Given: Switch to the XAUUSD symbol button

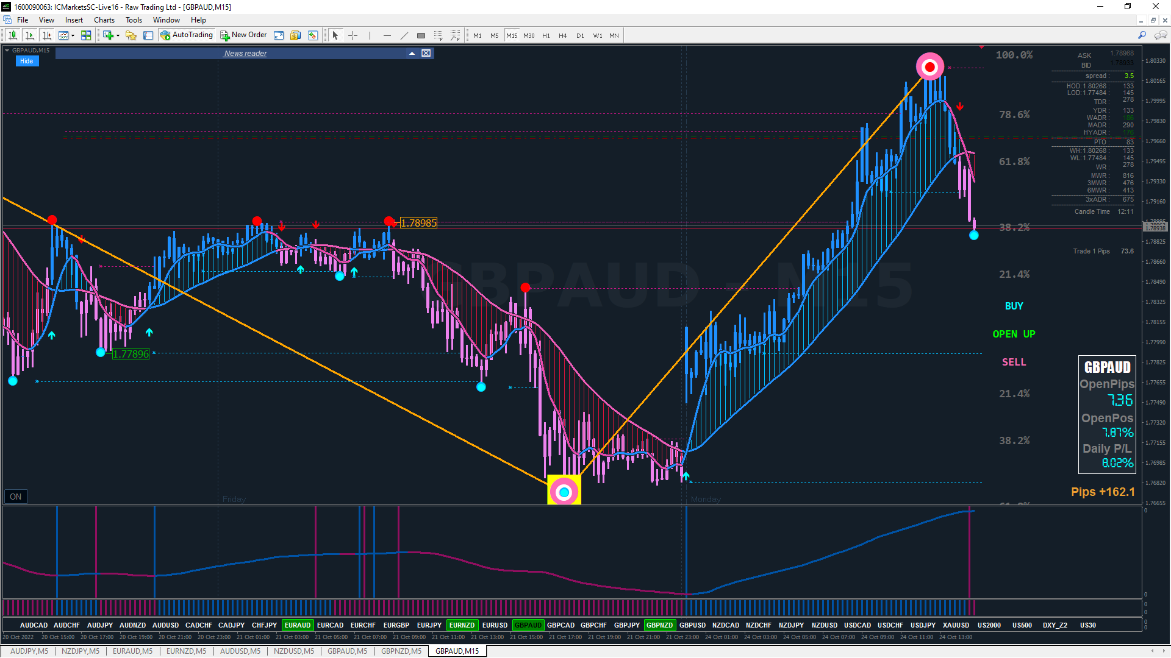Looking at the screenshot, I should click(x=956, y=625).
